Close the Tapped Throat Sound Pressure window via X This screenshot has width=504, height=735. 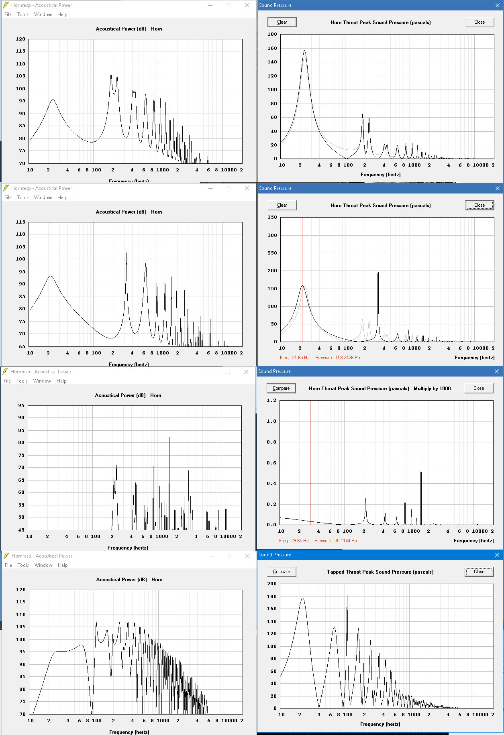497,555
